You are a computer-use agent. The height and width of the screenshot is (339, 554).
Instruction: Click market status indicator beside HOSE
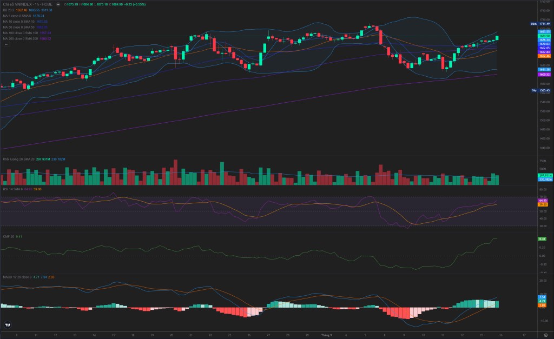click(x=58, y=4)
